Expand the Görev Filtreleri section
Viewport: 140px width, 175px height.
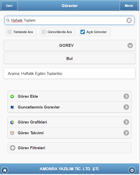69,148
